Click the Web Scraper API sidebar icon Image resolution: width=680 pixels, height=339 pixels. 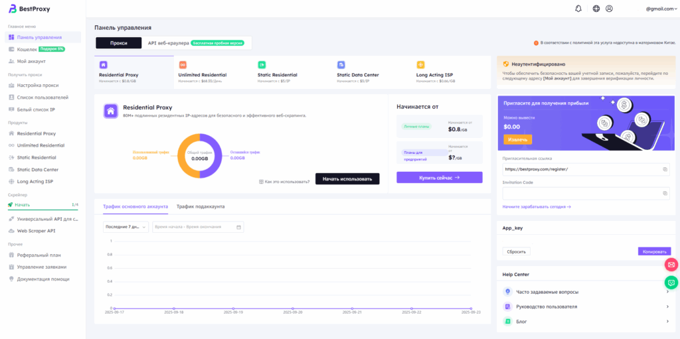click(x=12, y=231)
